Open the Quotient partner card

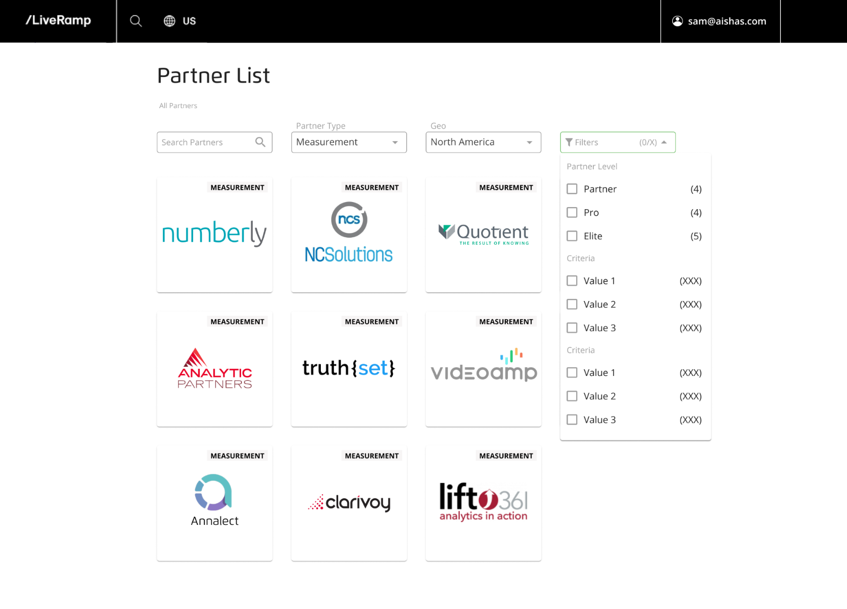[483, 235]
